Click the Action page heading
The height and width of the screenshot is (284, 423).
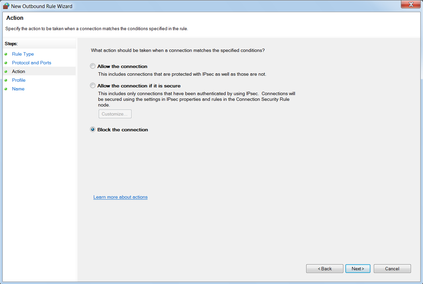coord(15,18)
